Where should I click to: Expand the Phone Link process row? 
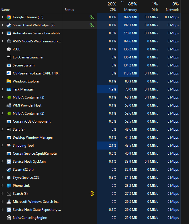[2, 186]
